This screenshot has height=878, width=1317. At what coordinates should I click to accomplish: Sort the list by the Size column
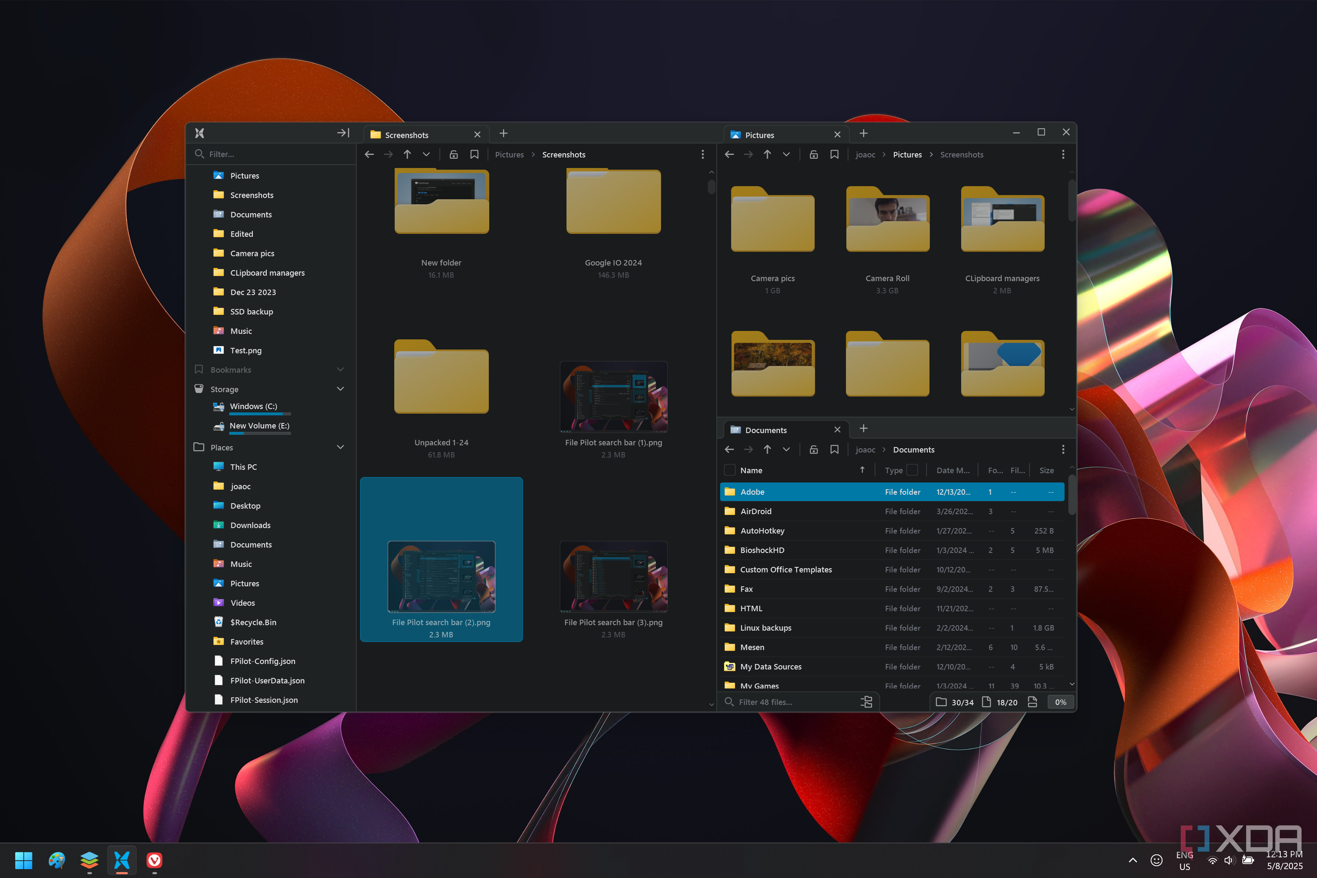(x=1046, y=470)
